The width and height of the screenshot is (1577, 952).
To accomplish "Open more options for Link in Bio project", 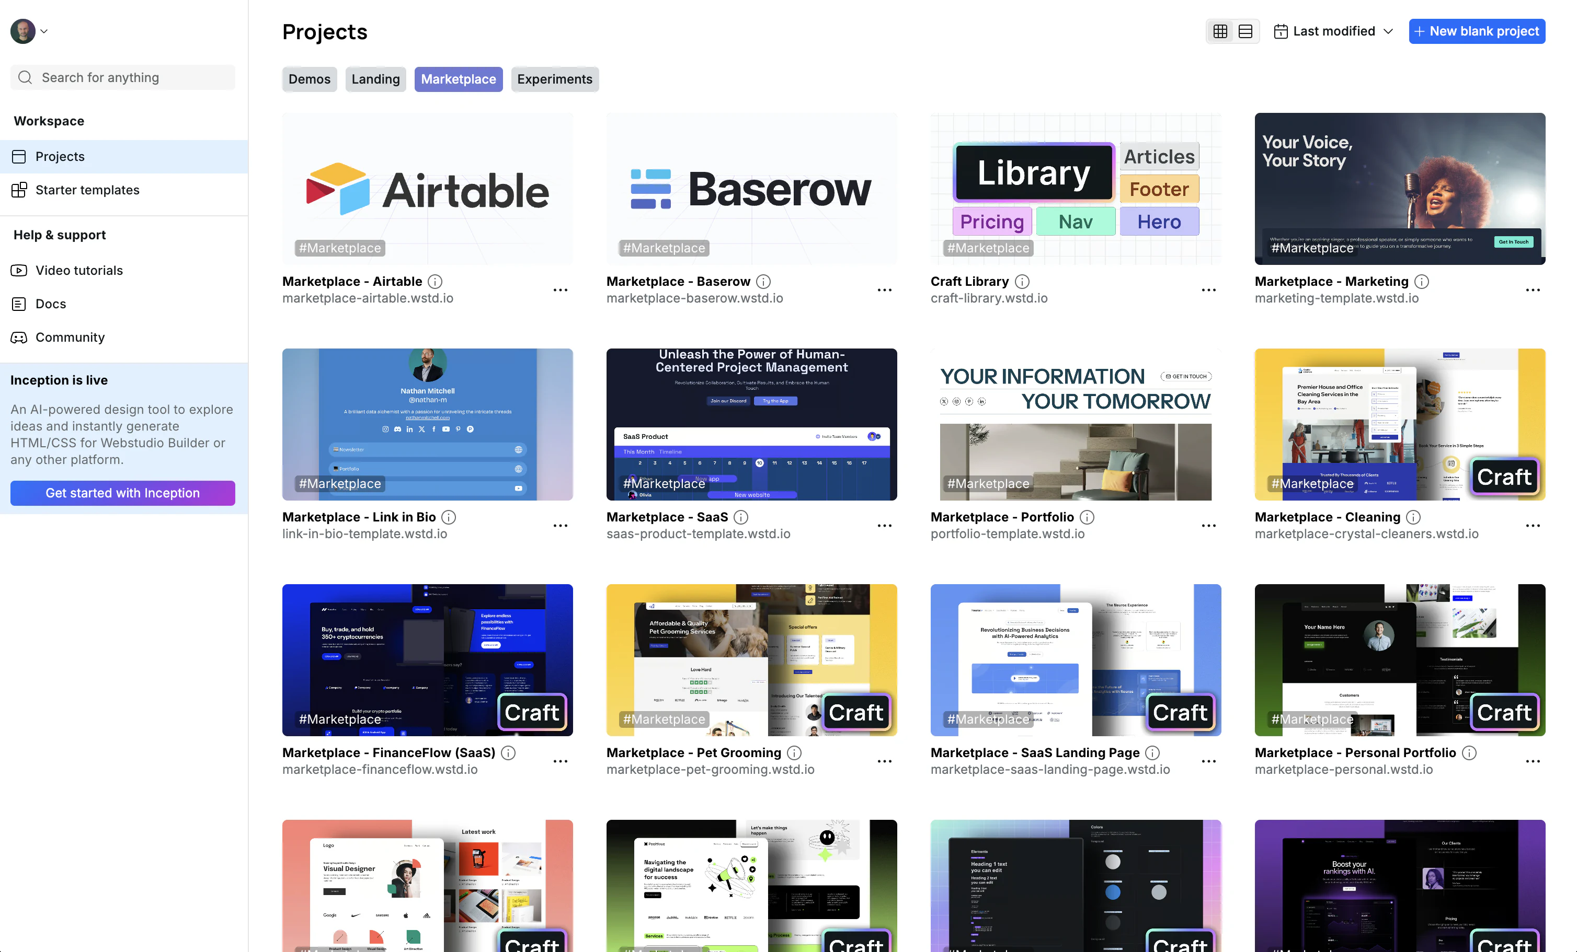I will 560,526.
